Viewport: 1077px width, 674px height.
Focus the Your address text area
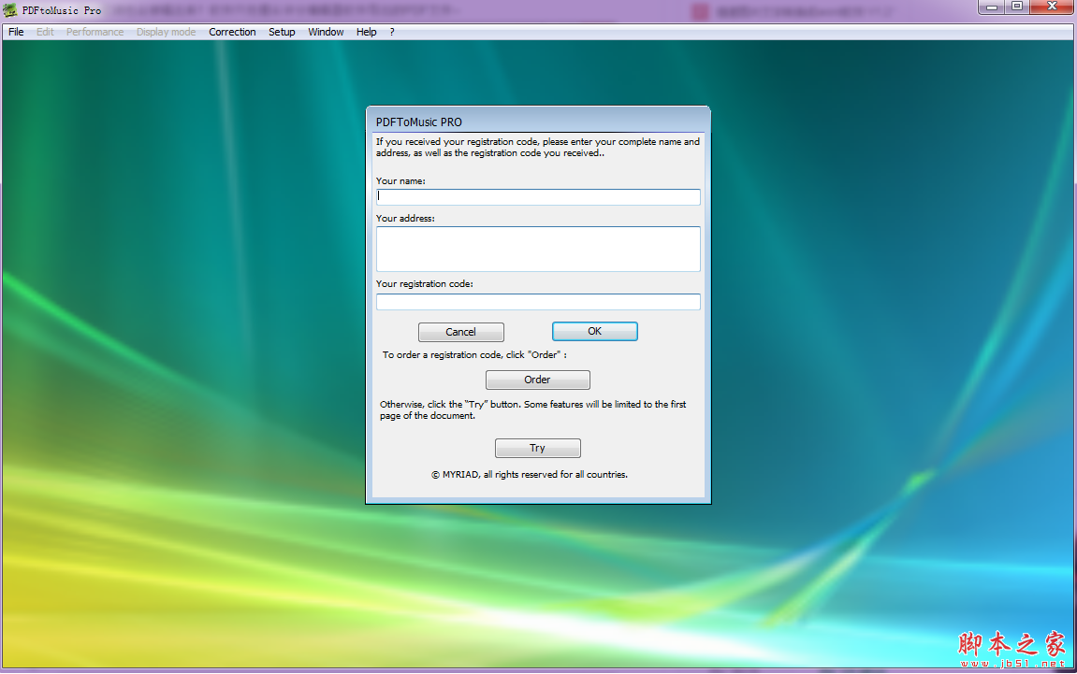point(538,249)
